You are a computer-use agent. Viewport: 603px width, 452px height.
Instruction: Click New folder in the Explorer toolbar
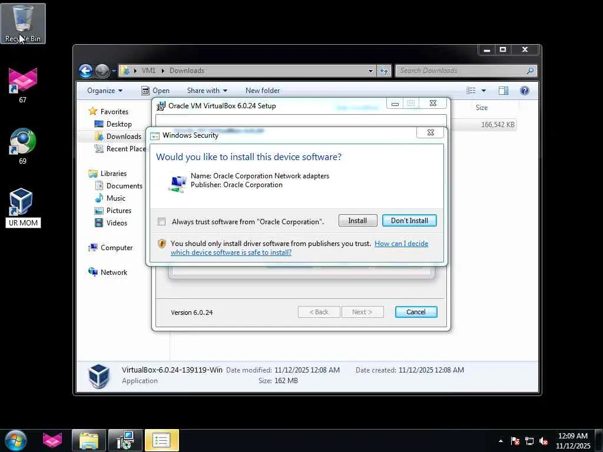(x=263, y=91)
